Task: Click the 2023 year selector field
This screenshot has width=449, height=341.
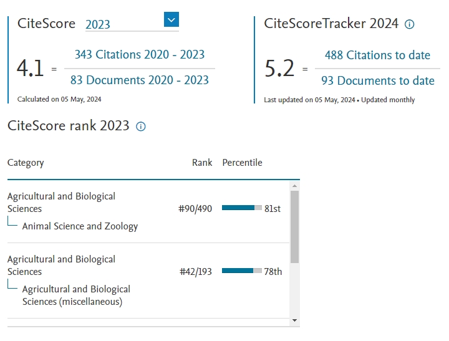Action: [x=132, y=24]
